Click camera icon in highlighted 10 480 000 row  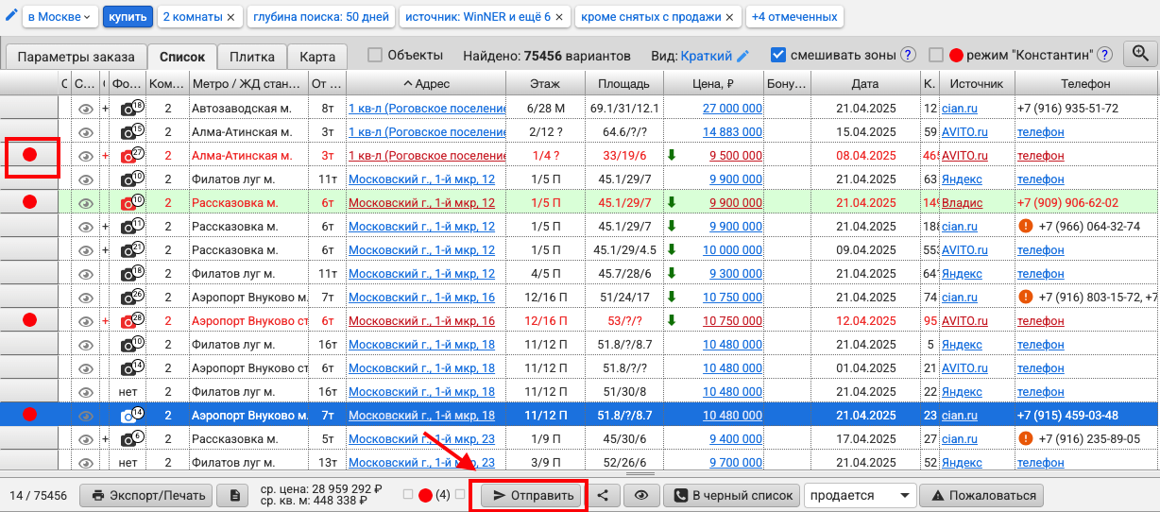[131, 415]
